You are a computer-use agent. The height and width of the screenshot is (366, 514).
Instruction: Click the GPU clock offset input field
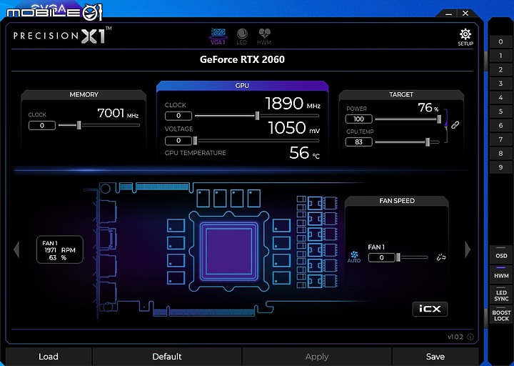click(x=178, y=116)
